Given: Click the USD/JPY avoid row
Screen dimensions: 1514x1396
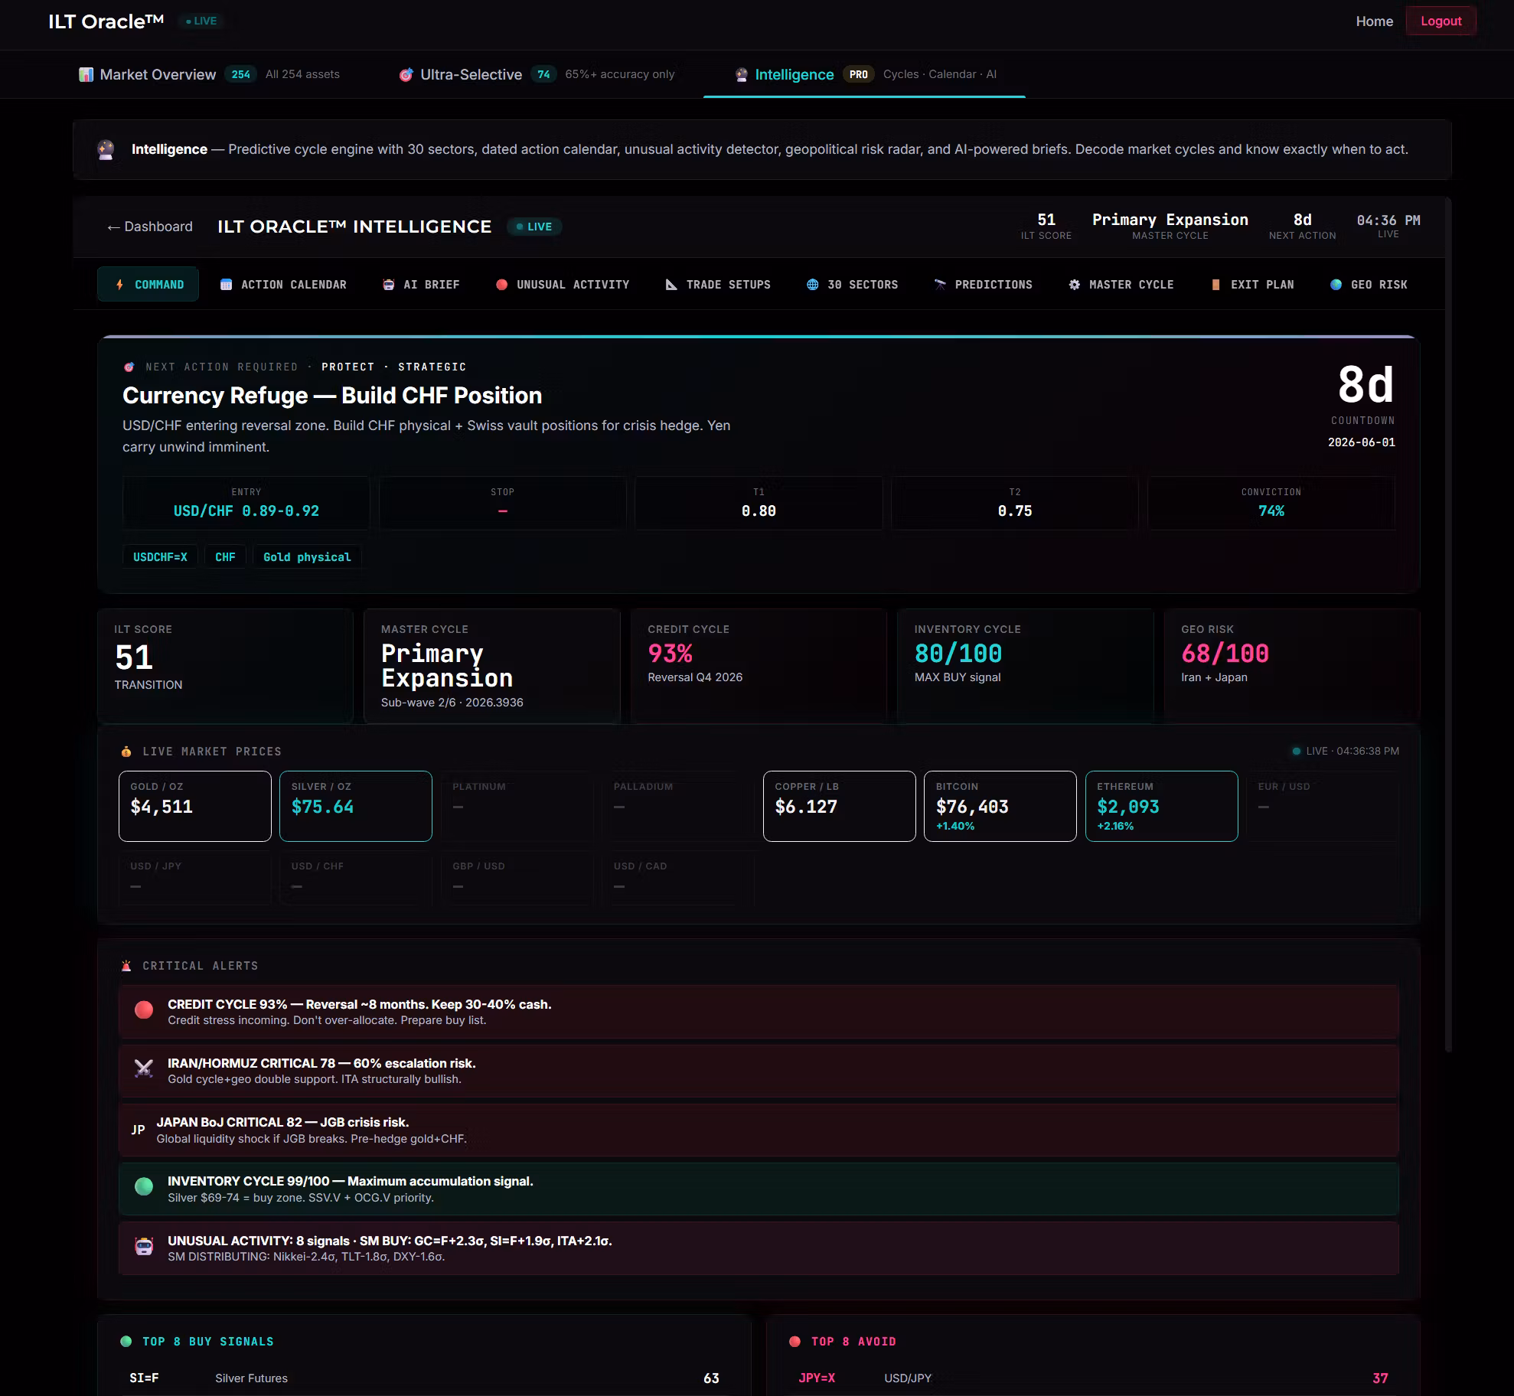Looking at the screenshot, I should tap(1093, 1378).
